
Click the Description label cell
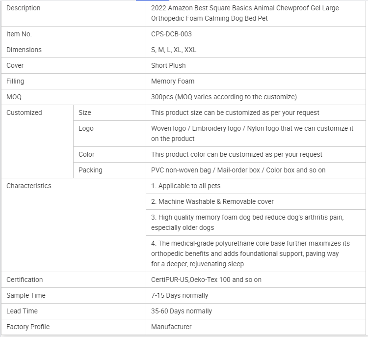click(x=24, y=8)
